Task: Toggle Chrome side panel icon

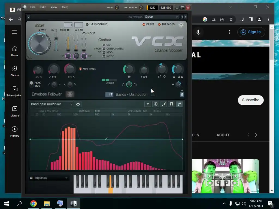Action: pos(251,19)
